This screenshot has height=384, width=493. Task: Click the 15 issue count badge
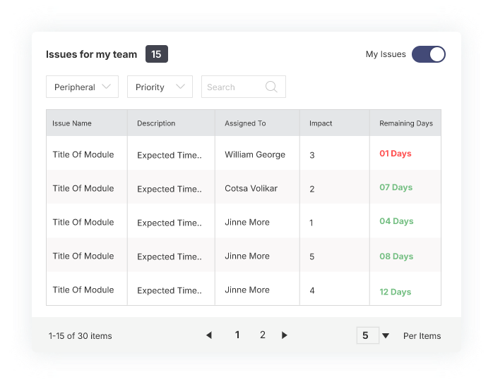click(157, 54)
